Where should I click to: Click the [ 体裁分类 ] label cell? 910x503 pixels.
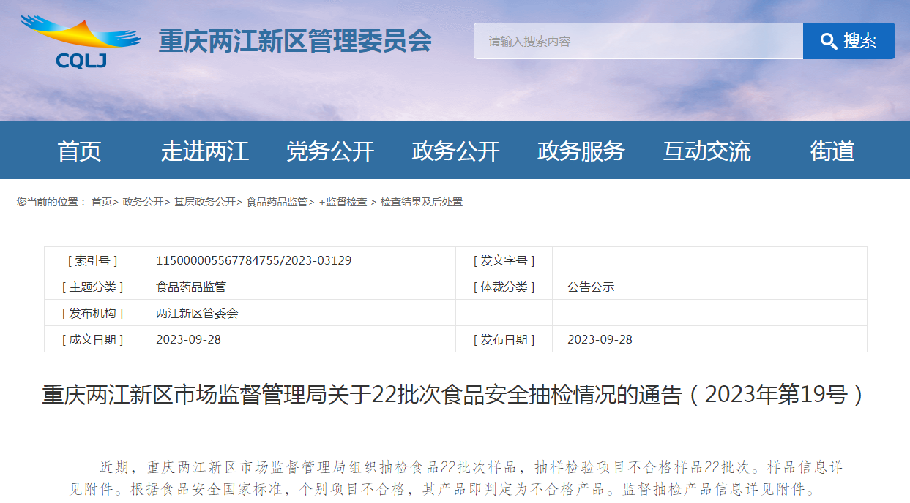pos(504,287)
